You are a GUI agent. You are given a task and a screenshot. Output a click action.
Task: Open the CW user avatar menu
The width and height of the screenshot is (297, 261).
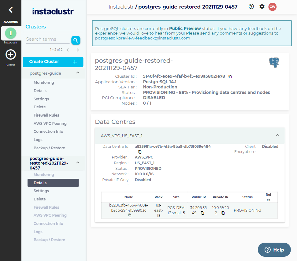(x=272, y=7)
